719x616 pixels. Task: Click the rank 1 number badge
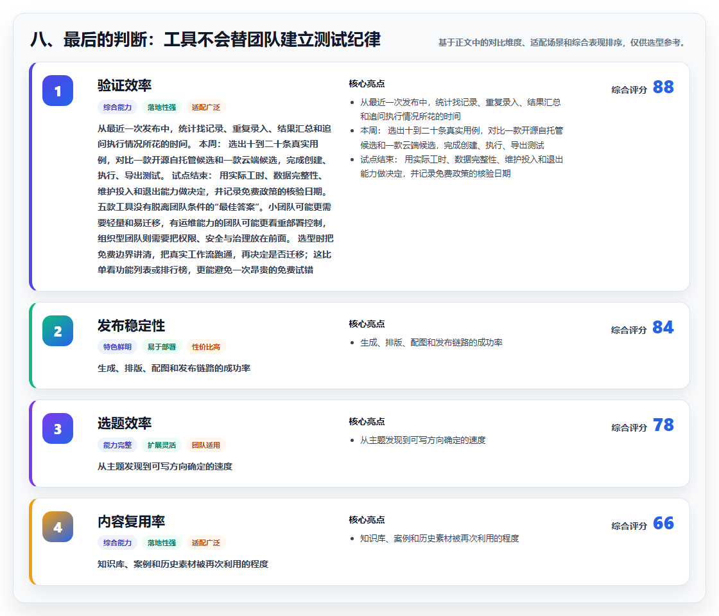58,91
